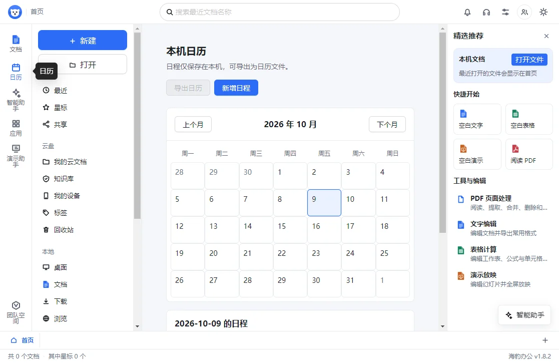The width and height of the screenshot is (559, 363).
Task: Open 星标 in sidebar
Action: click(84, 108)
